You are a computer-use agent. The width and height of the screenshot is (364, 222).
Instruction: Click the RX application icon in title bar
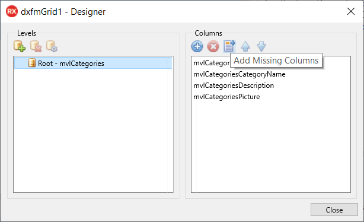coord(12,11)
